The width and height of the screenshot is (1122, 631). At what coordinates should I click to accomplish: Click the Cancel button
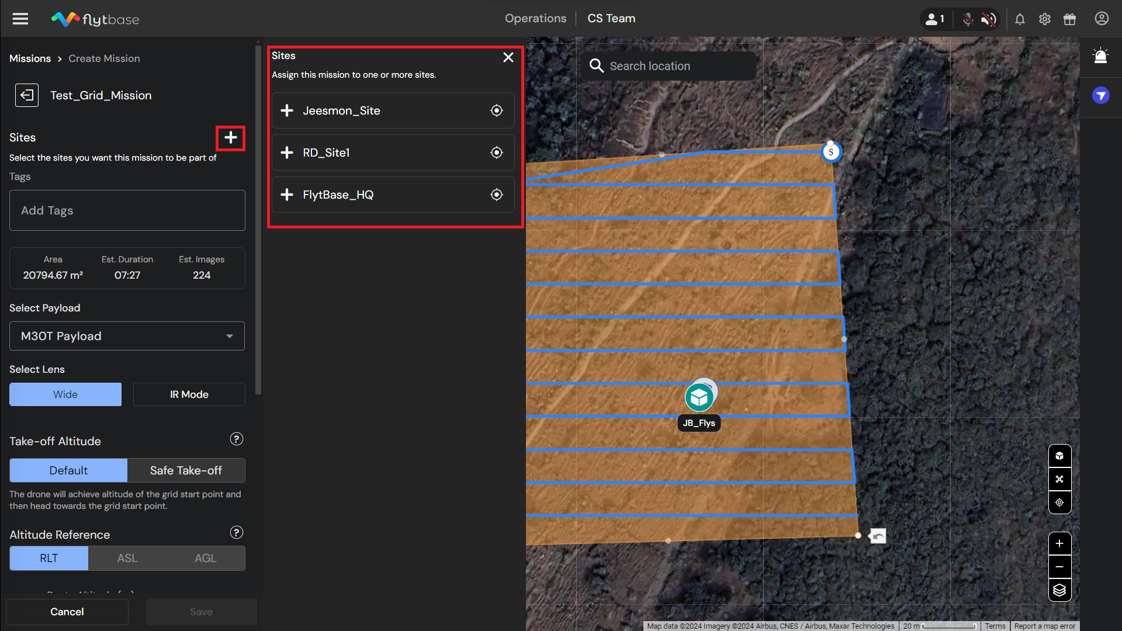pos(67,612)
